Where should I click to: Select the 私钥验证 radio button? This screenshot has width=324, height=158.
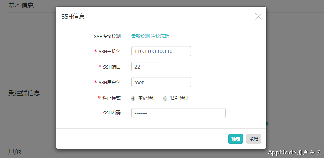pyautogui.click(x=165, y=99)
